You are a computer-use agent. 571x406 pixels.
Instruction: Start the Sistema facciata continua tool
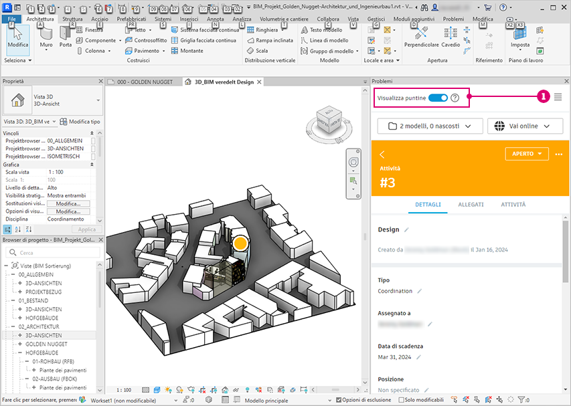coord(205,30)
